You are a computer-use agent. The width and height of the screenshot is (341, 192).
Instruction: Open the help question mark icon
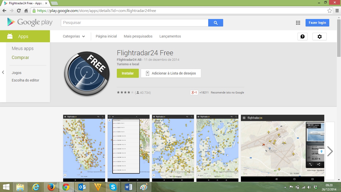point(302,36)
